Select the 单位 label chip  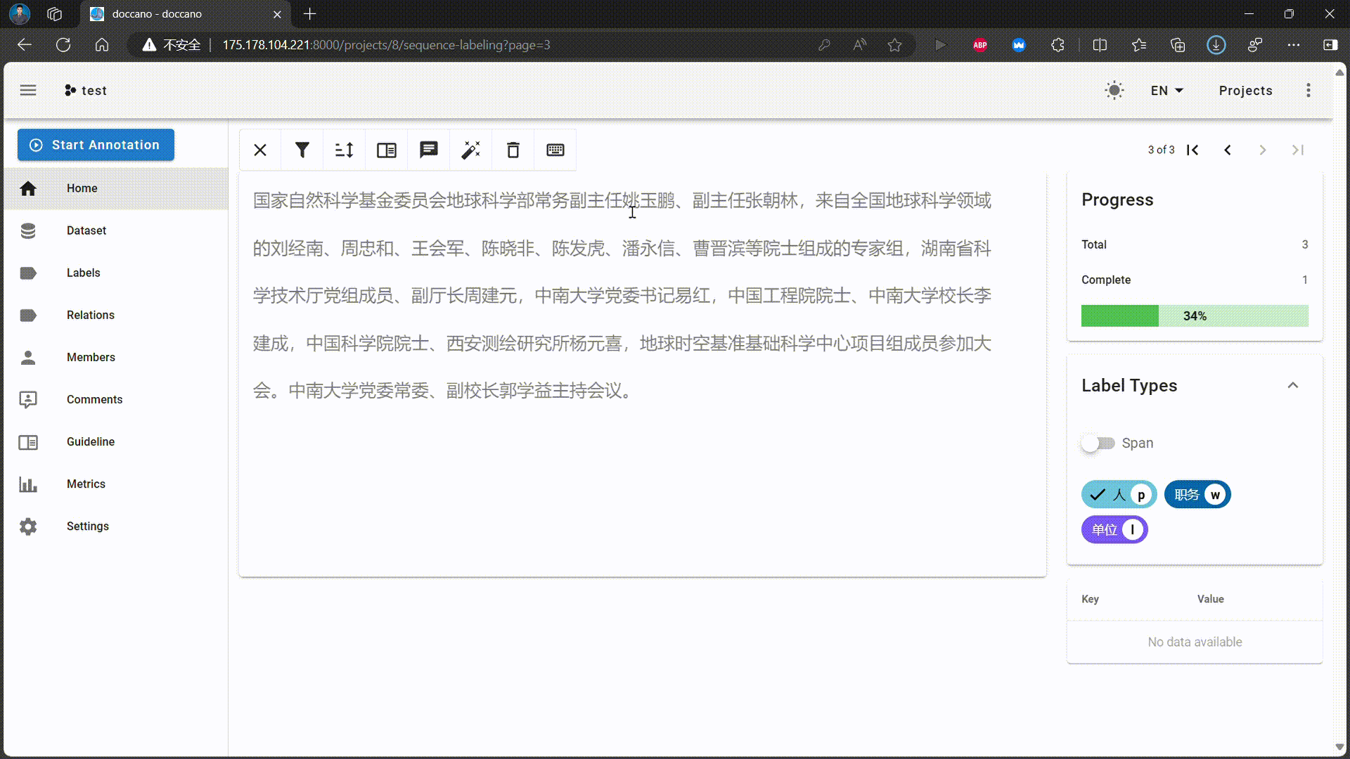pyautogui.click(x=1114, y=530)
